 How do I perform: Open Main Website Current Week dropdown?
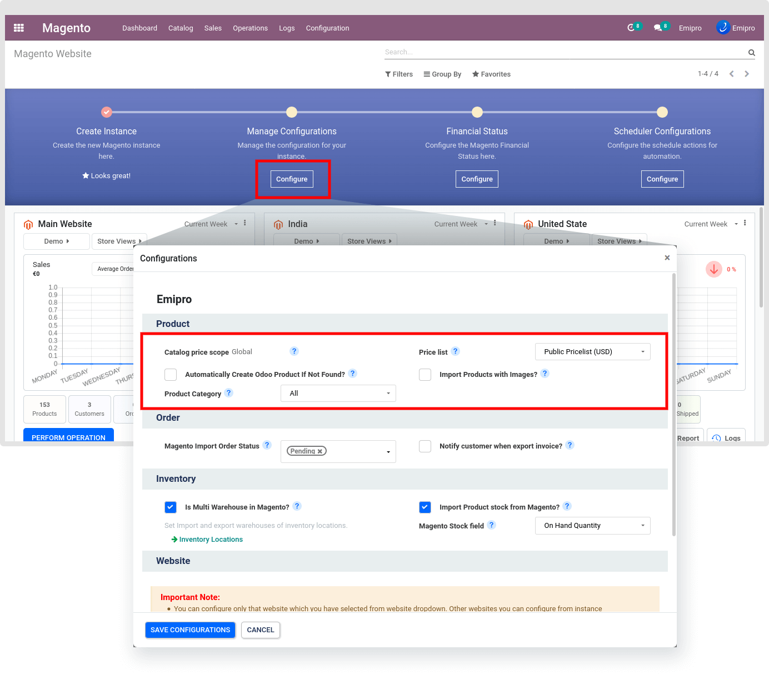[x=211, y=224]
